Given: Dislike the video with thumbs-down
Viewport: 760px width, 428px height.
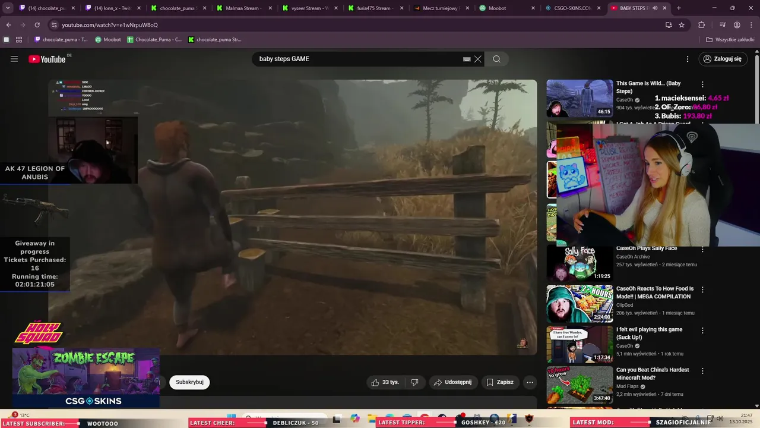Looking at the screenshot, I should [x=415, y=382].
